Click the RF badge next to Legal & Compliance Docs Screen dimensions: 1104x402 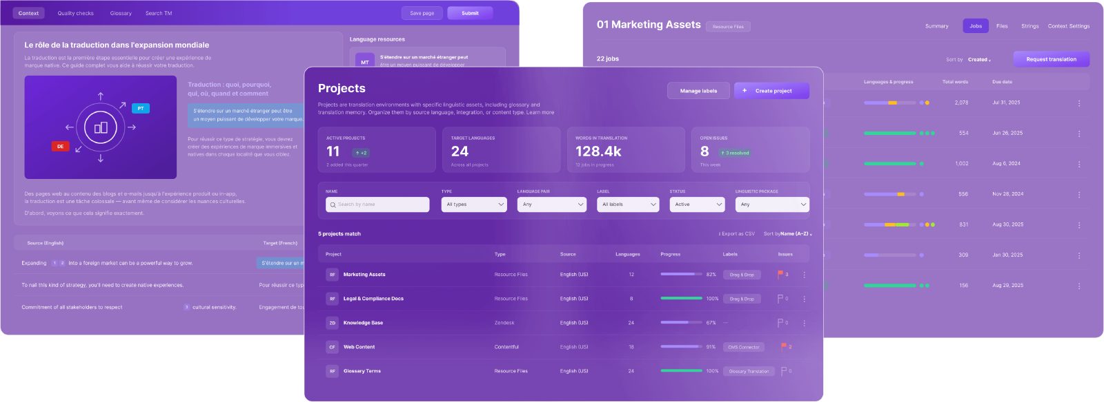tap(332, 299)
